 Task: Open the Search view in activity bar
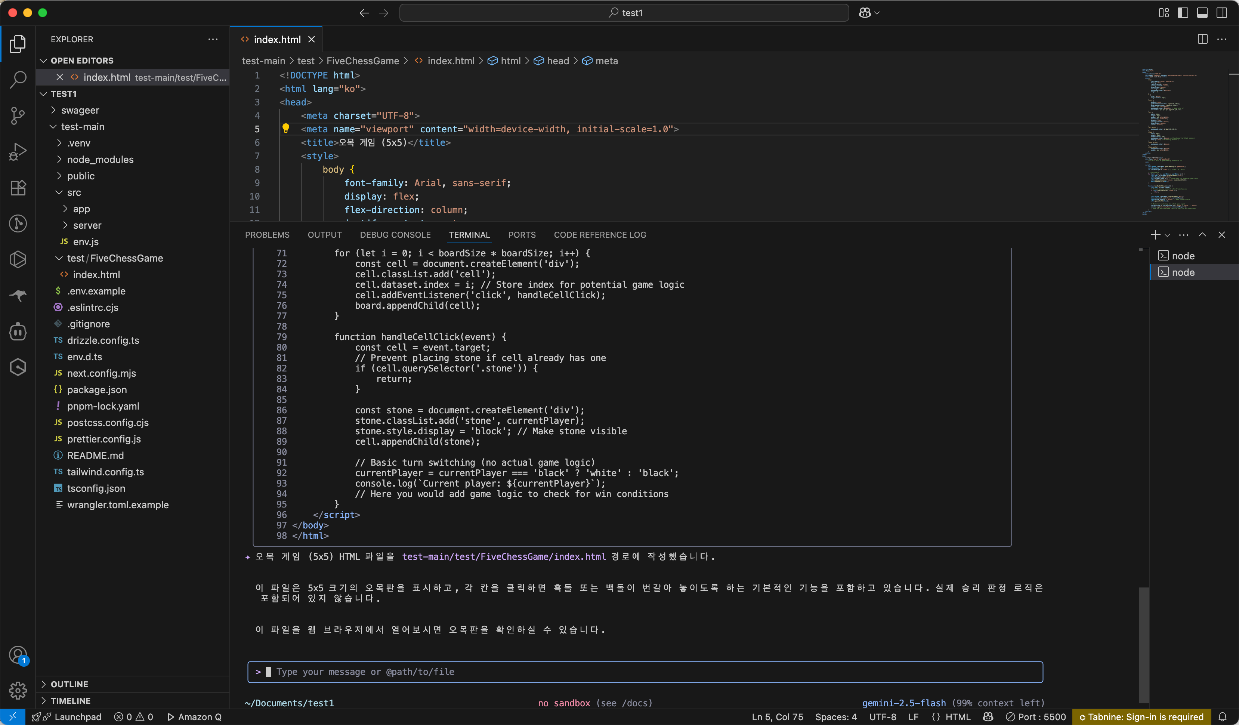tap(18, 79)
